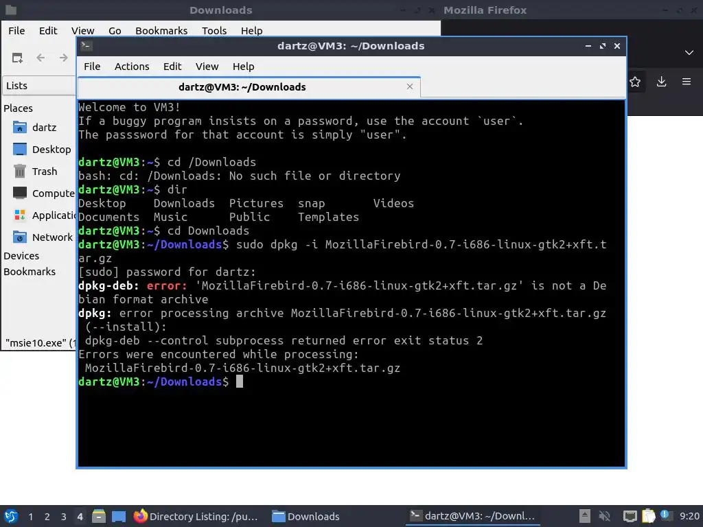Open Firefox hamburger application menu
Screen dimensions: 703x527
[x=687, y=82]
